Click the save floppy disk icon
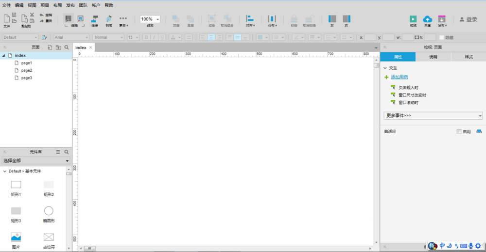The width and height of the screenshot is (486, 252). (x=14, y=15)
